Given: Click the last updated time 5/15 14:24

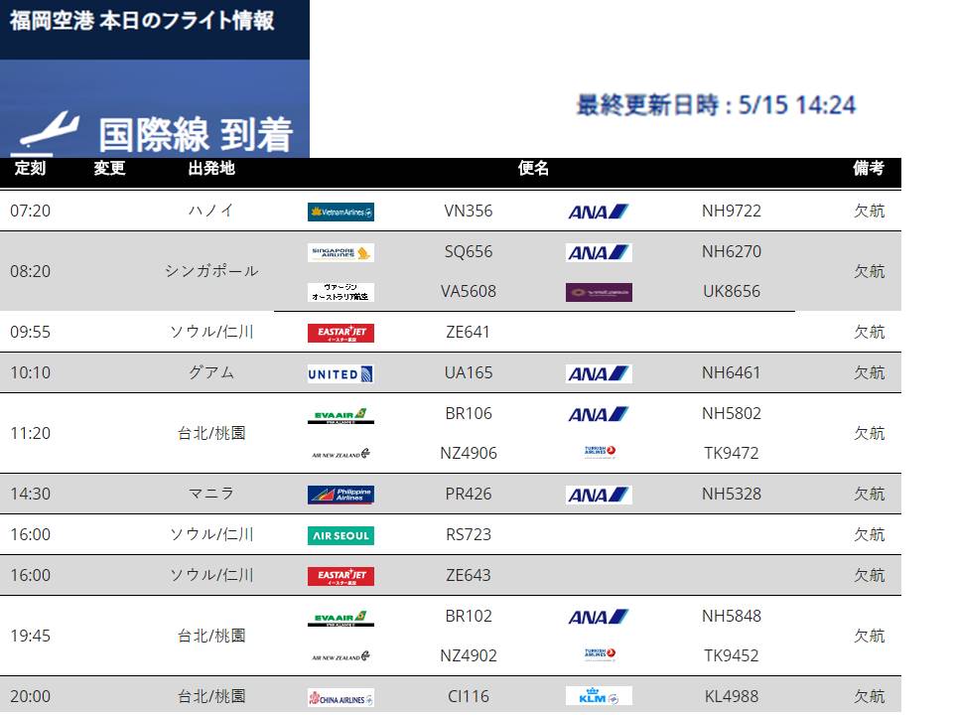Looking at the screenshot, I should [x=797, y=104].
